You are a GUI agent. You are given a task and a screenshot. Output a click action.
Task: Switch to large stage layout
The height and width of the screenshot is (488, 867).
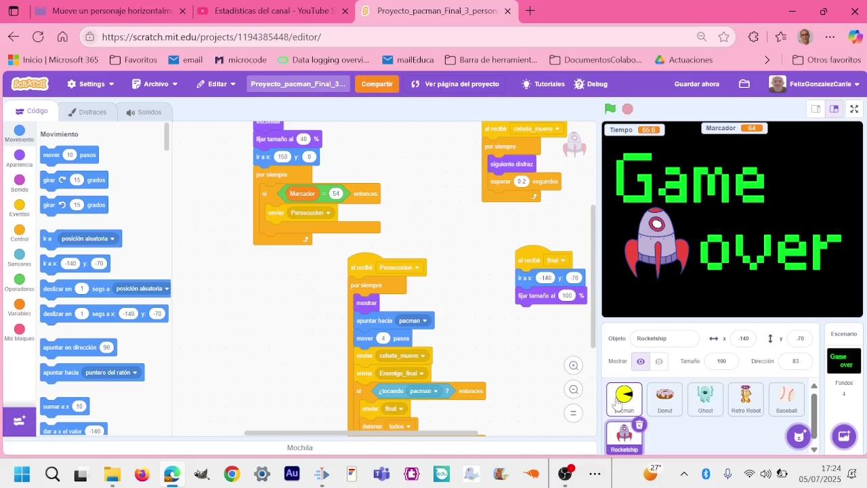pos(834,109)
